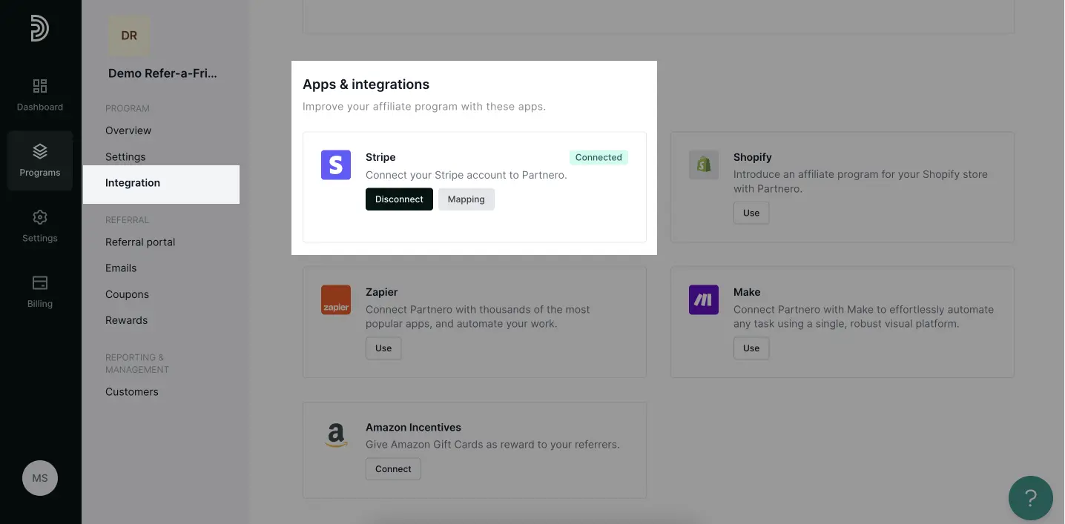Open the Programs section
The image size is (1065, 524).
pyautogui.click(x=40, y=161)
